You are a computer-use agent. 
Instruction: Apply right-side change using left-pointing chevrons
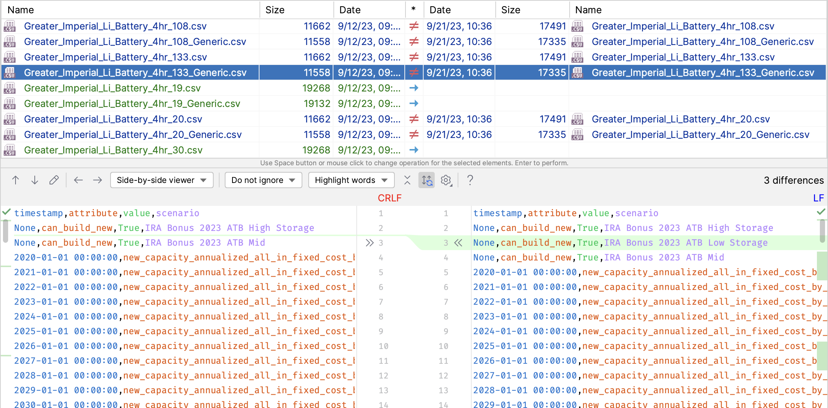(458, 243)
